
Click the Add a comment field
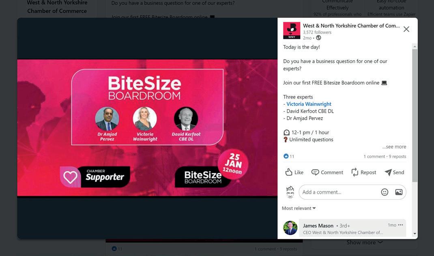[340, 192]
